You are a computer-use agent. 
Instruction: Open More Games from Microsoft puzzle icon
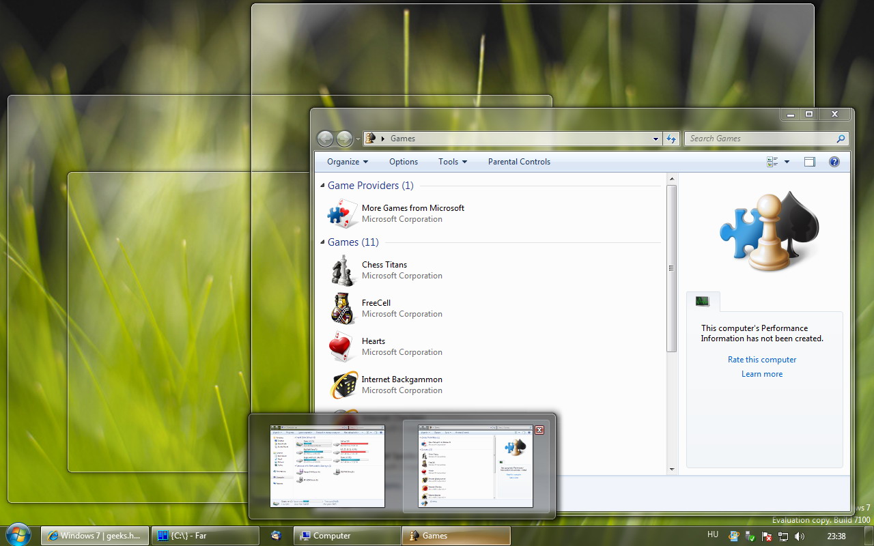click(x=342, y=214)
